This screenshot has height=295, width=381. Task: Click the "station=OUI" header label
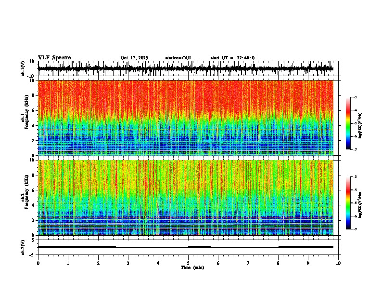click(x=178, y=58)
